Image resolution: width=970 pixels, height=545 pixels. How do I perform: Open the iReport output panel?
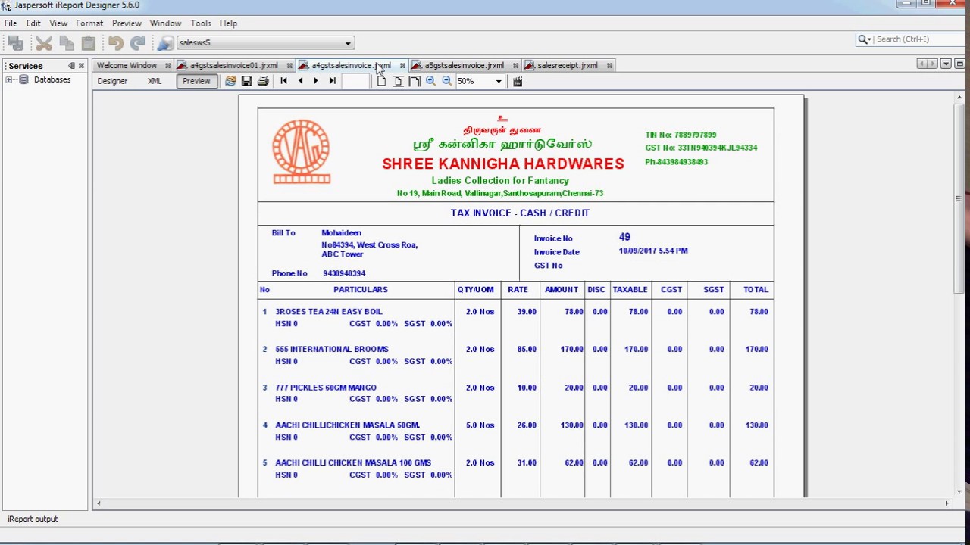[33, 519]
